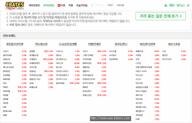The image size is (192, 123).
Task: Open the 다이소몰 store link
Action: [x=113, y=51]
